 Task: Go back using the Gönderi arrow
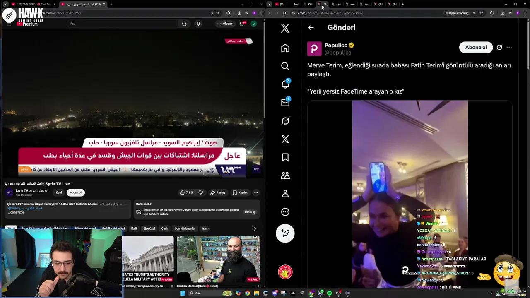(x=311, y=28)
